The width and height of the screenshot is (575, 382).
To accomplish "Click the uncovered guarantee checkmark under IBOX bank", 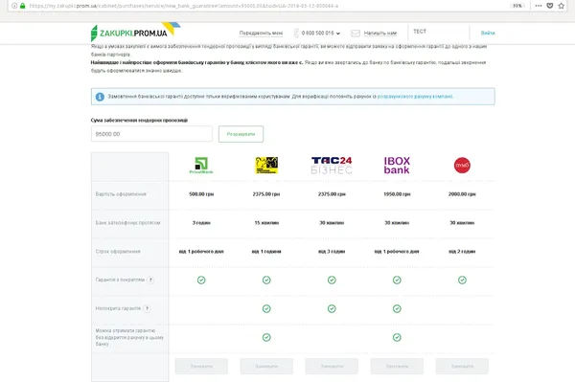I will [x=397, y=308].
